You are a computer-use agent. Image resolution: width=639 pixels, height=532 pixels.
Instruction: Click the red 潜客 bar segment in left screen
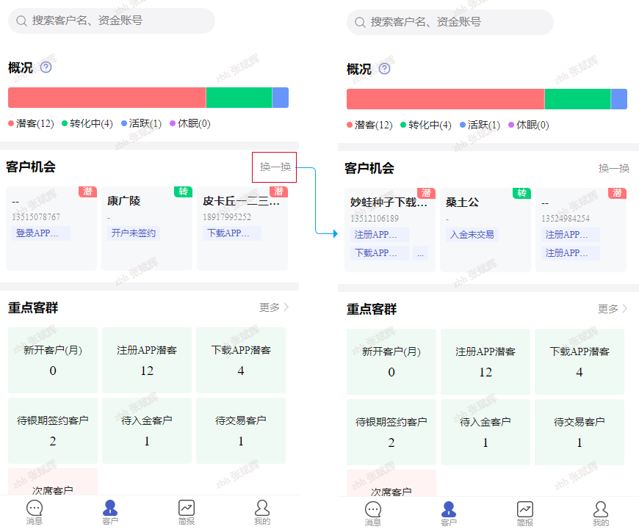[106, 98]
